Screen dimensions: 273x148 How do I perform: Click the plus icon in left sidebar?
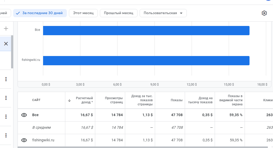(x=6, y=29)
